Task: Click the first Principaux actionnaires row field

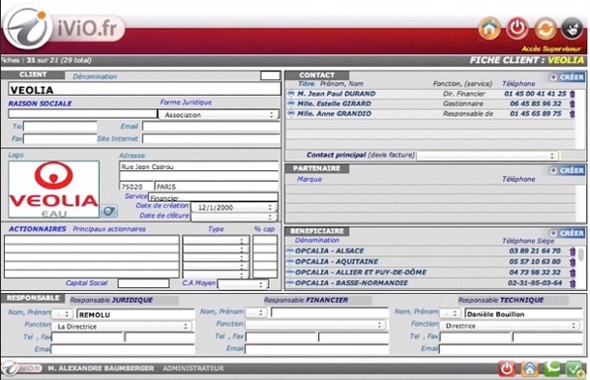Action: coord(92,240)
